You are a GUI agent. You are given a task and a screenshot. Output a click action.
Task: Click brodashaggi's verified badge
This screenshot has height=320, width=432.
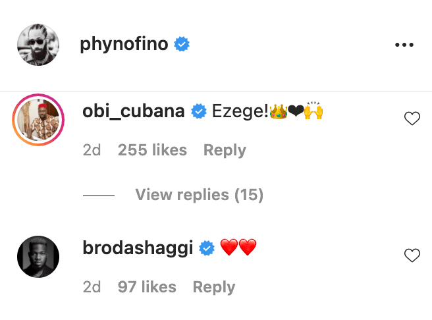pos(207,249)
